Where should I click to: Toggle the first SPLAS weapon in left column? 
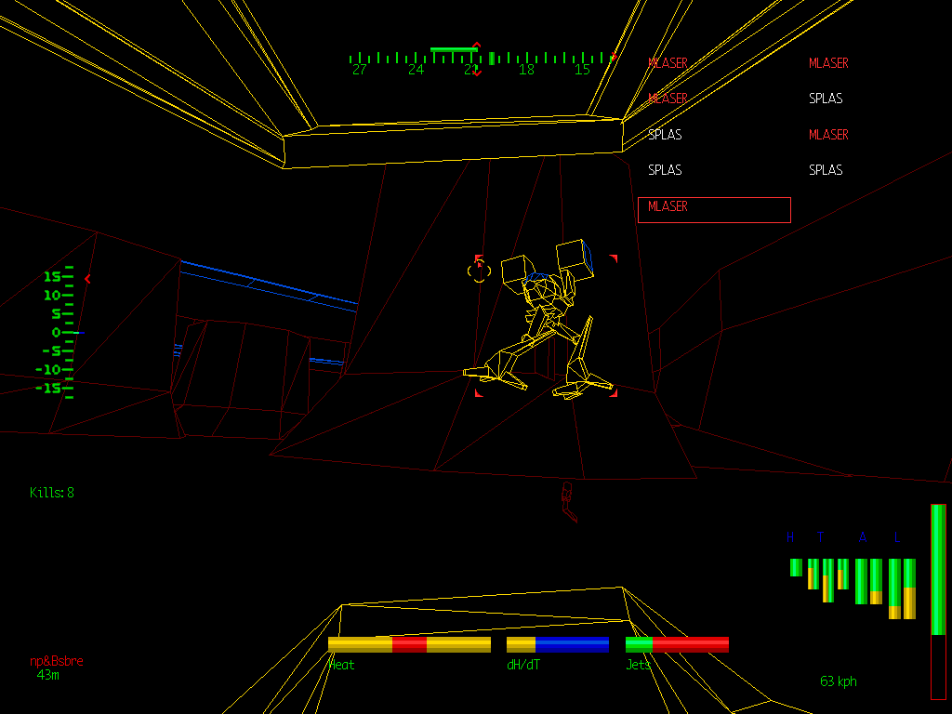(665, 134)
